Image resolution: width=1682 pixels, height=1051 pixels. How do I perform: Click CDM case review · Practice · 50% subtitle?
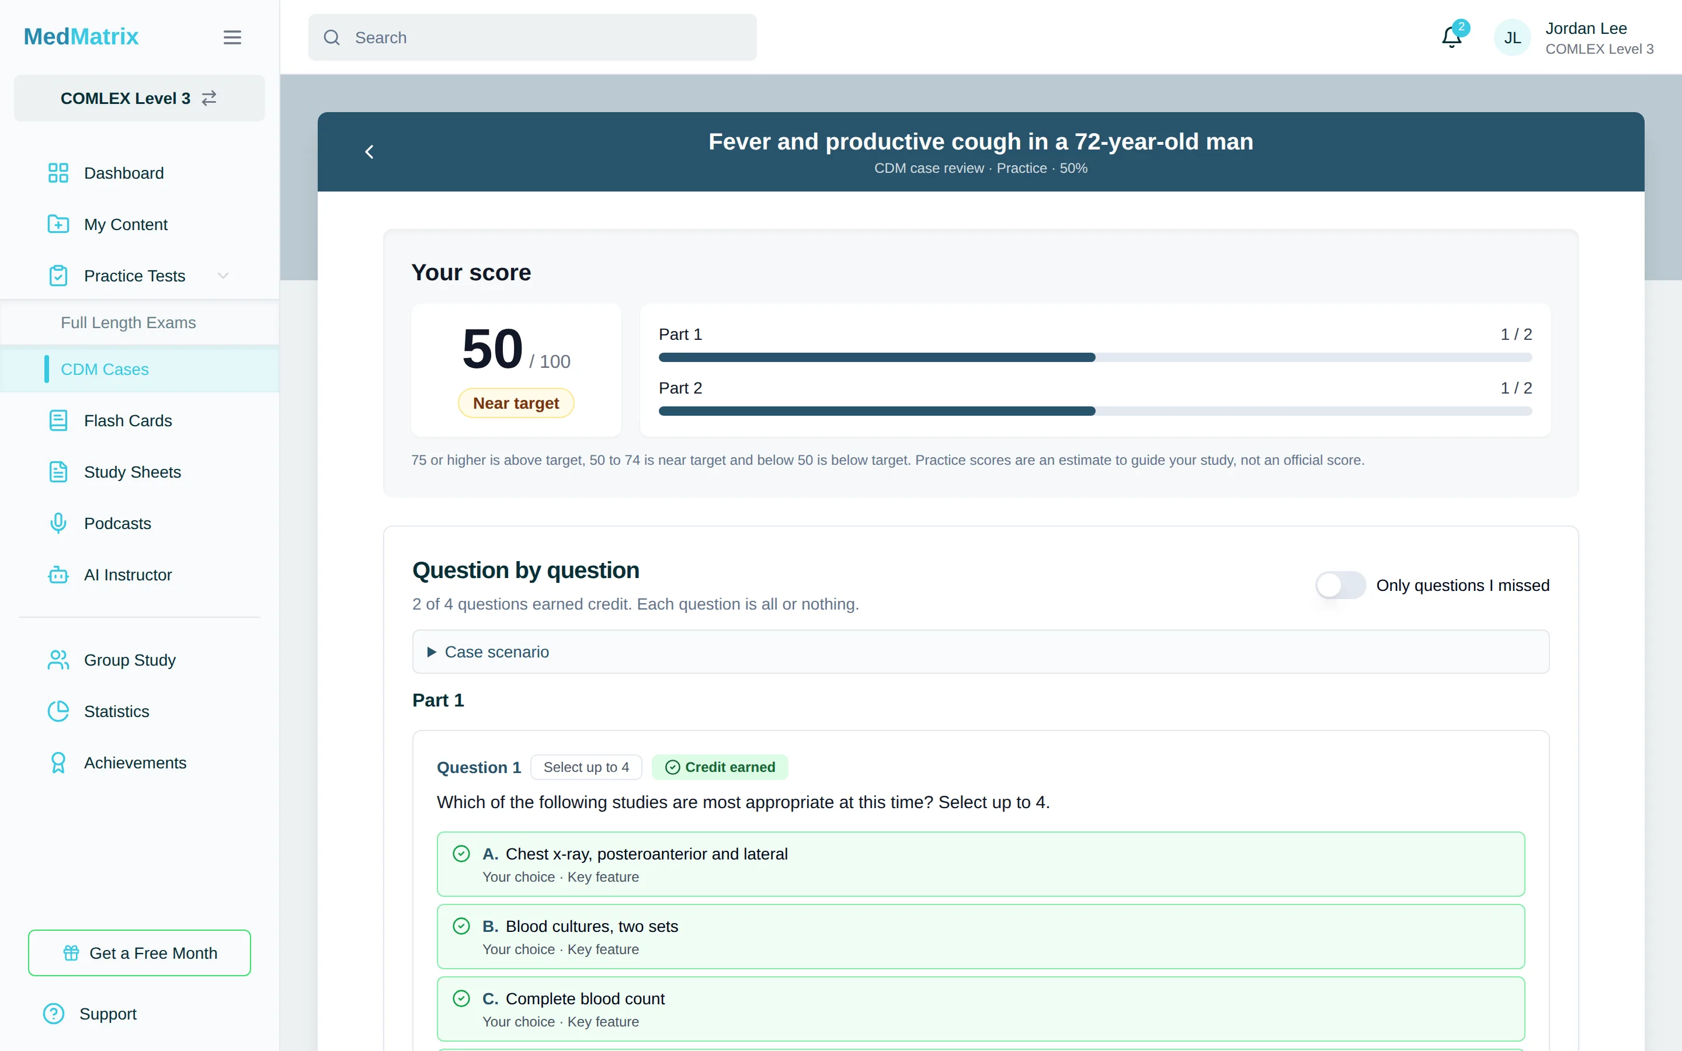click(981, 168)
